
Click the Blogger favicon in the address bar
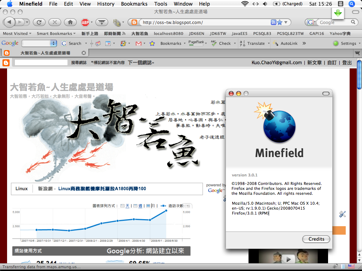click(134, 22)
